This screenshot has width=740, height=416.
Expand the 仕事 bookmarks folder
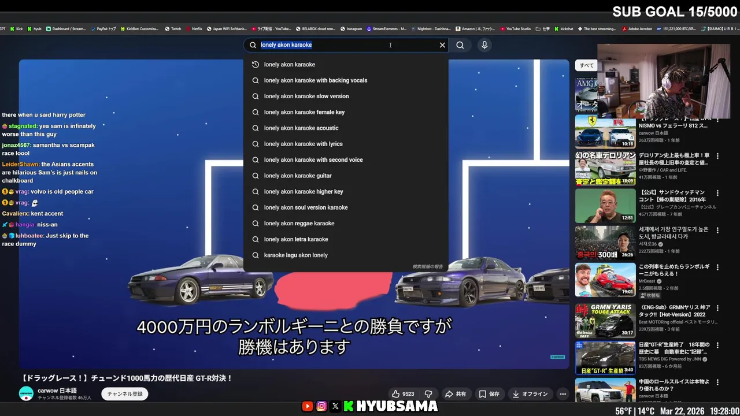tap(543, 29)
